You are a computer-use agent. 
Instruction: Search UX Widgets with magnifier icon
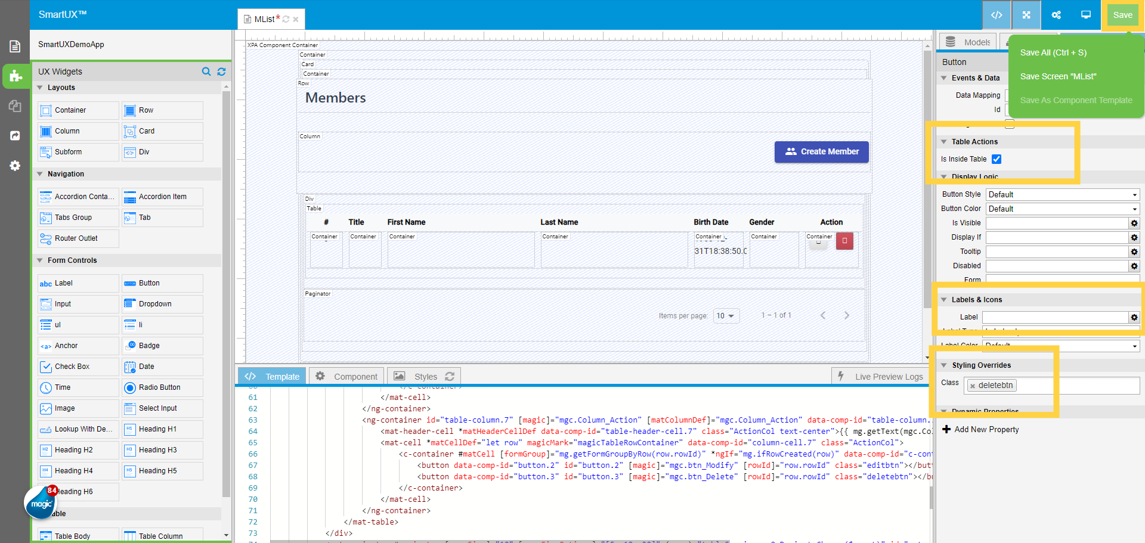[206, 72]
